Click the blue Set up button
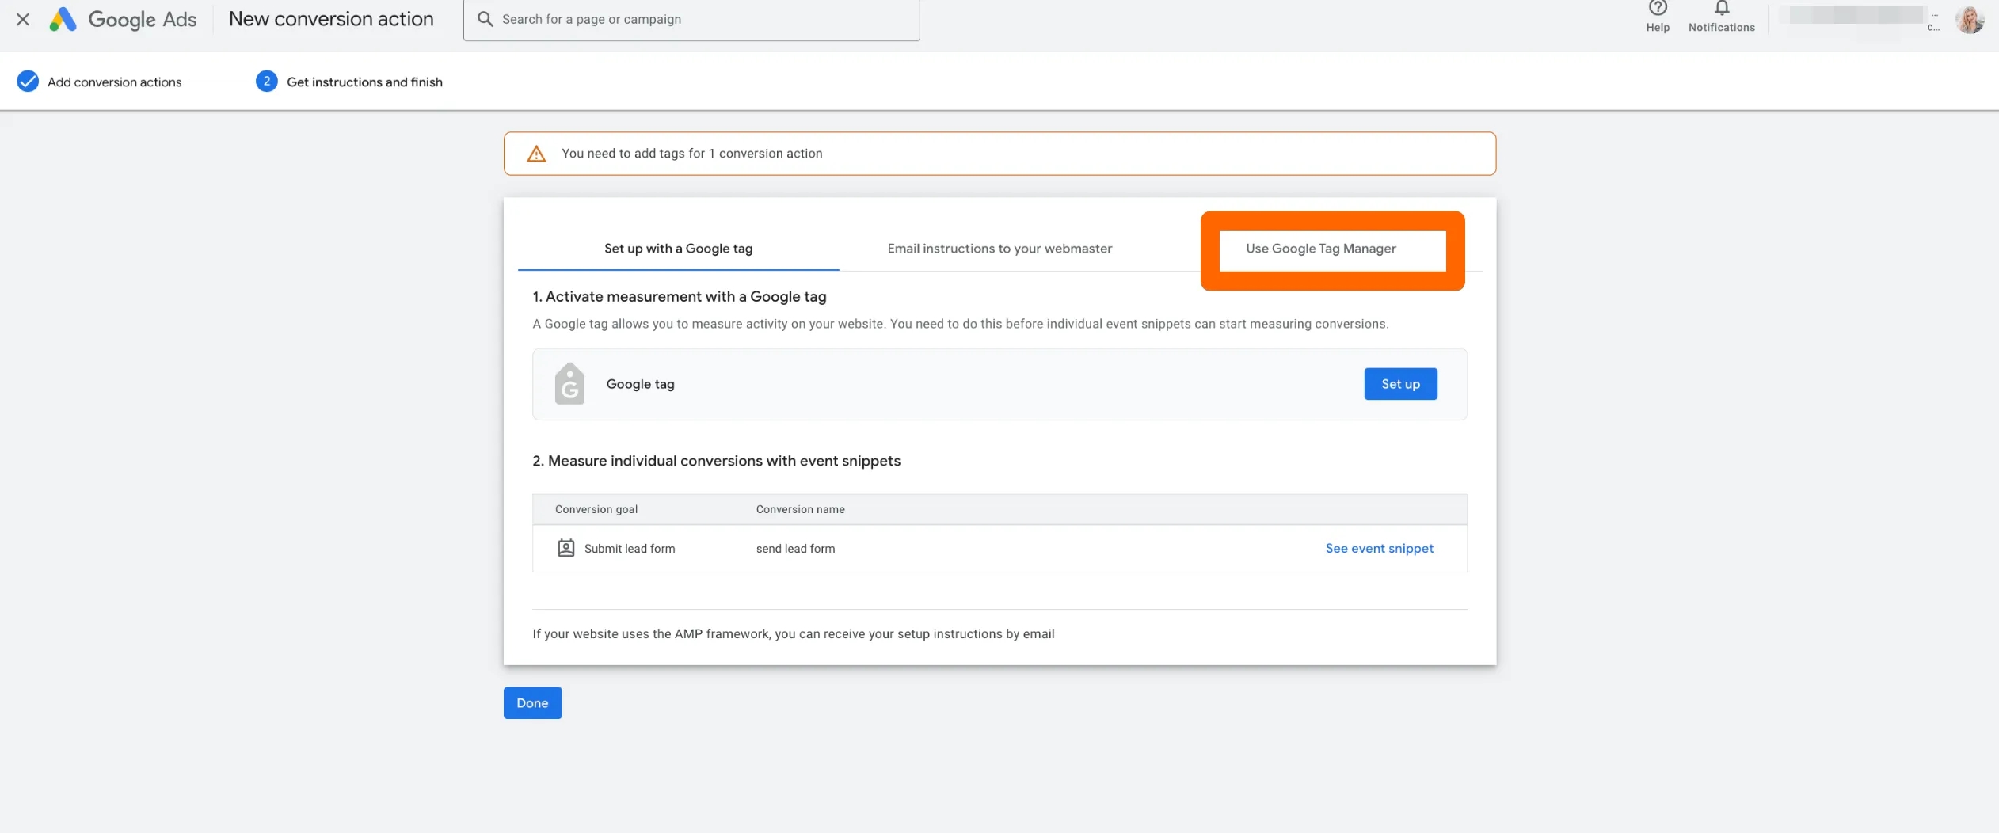This screenshot has width=1999, height=833. click(1400, 384)
